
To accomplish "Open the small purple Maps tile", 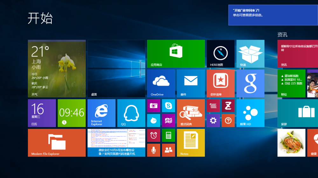I will coord(169,121).
